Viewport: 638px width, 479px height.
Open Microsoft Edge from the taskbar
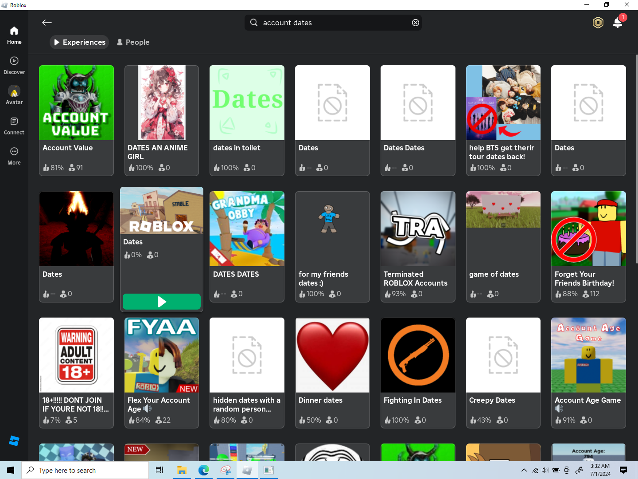click(204, 470)
